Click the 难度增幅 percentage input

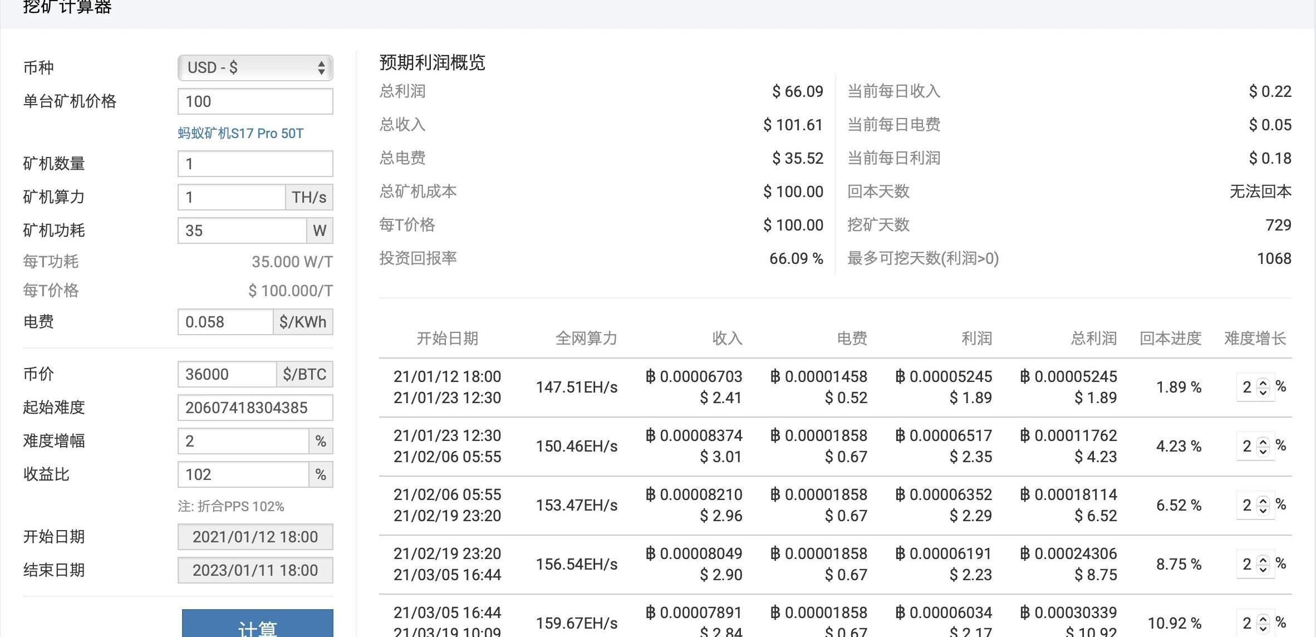(243, 441)
